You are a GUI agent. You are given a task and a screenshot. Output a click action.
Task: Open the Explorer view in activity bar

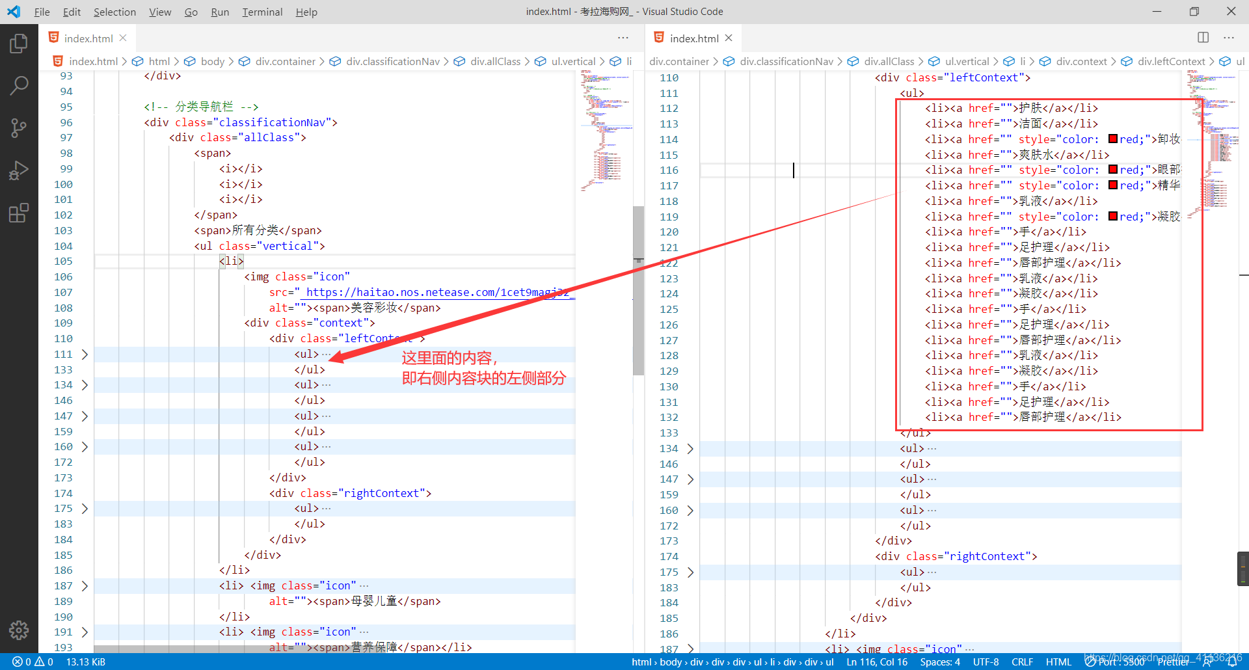coord(19,44)
